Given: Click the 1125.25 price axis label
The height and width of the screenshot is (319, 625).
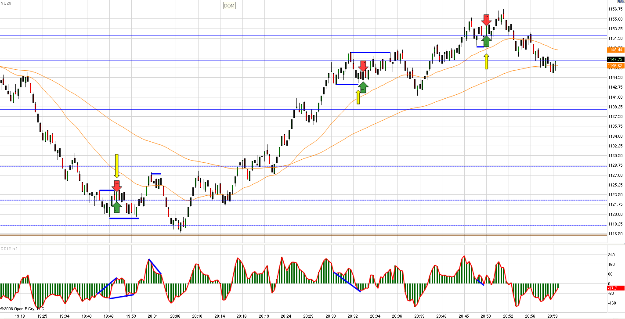Looking at the screenshot, I should 615,185.
